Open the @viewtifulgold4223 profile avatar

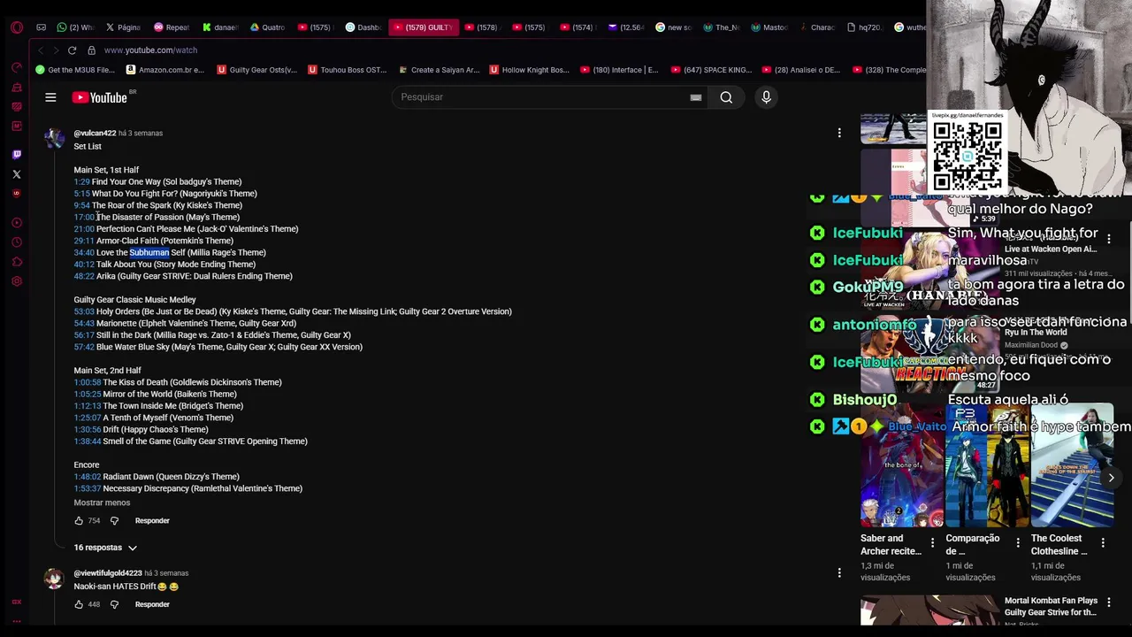pyautogui.click(x=54, y=579)
